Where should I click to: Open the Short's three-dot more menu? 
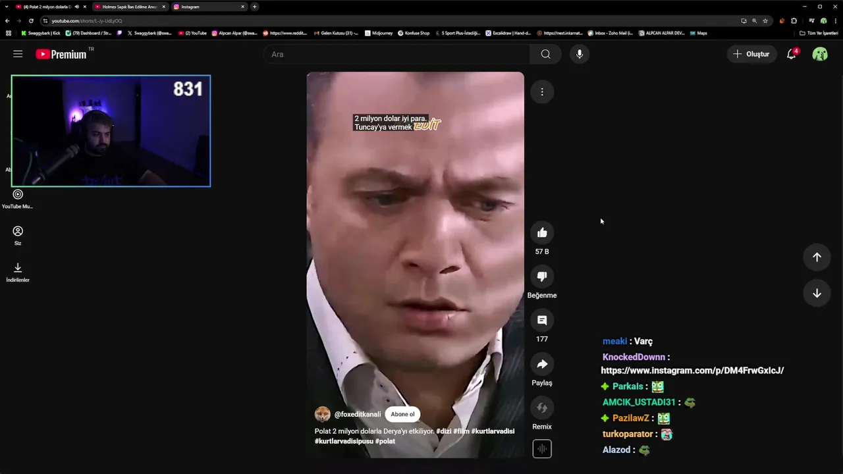coord(542,92)
